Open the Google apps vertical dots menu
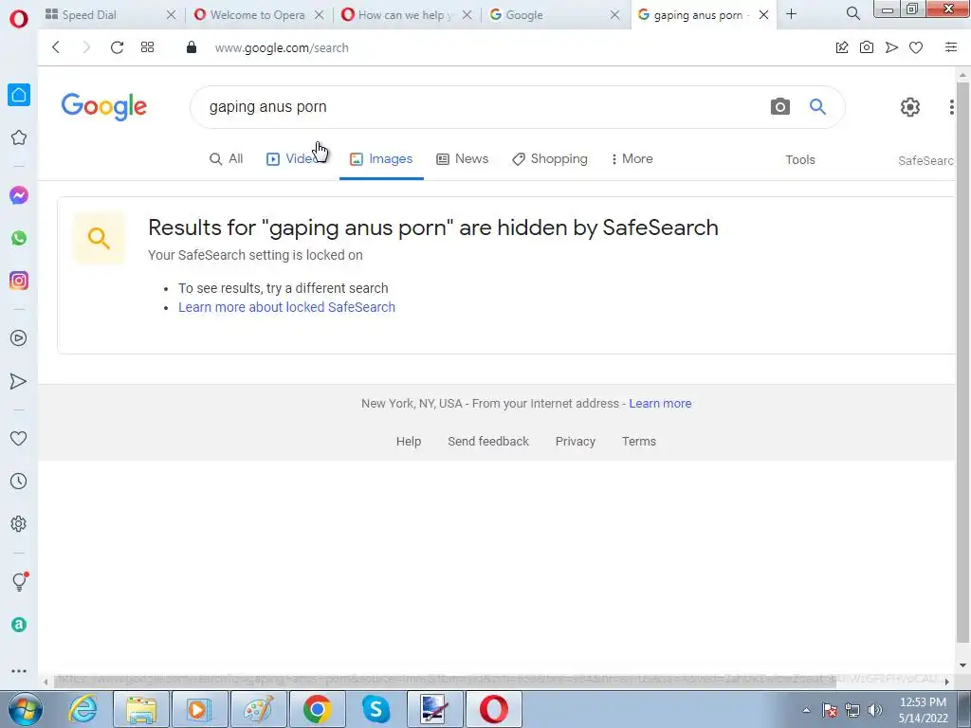The image size is (971, 728). point(951,106)
